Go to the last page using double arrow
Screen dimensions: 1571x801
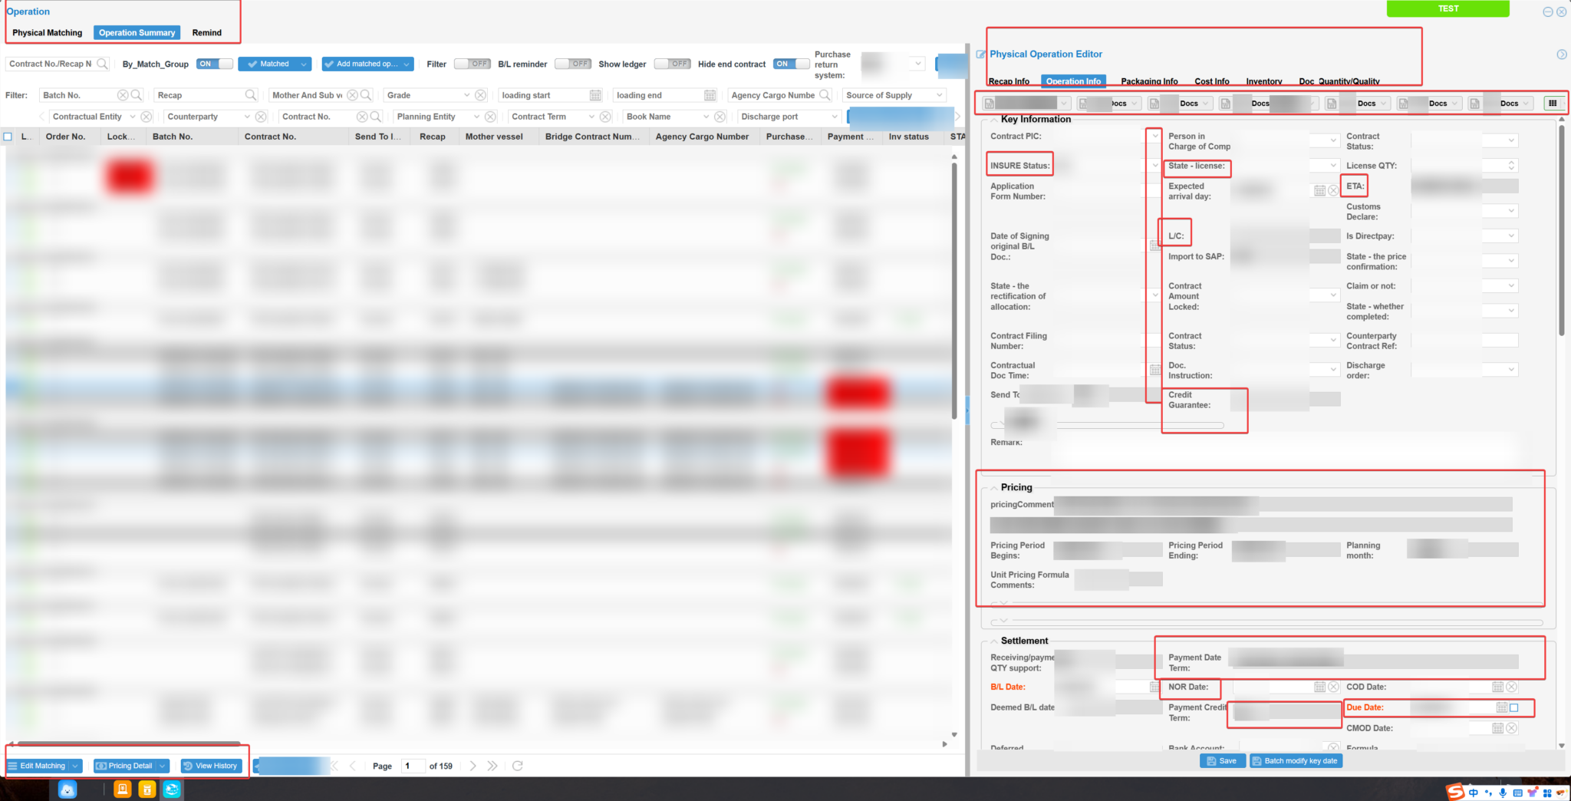[492, 766]
